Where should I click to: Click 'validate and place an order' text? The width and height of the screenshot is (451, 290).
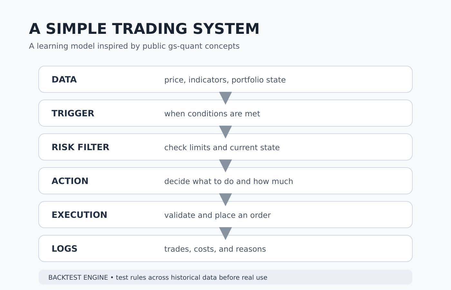pos(217,215)
